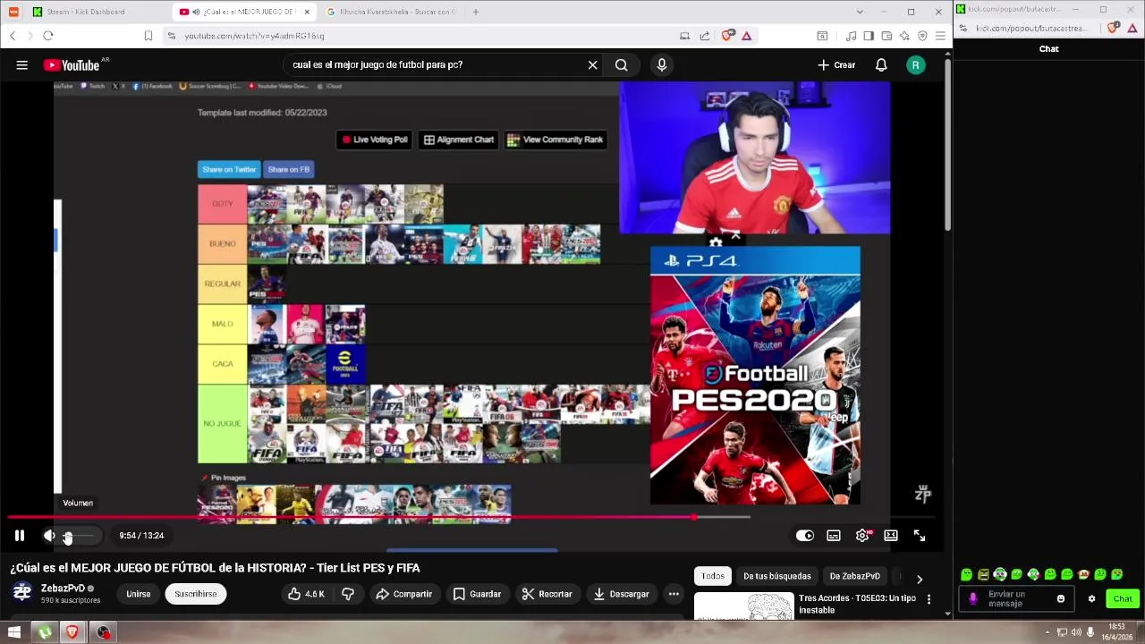The height and width of the screenshot is (644, 1145).
Task: Go back in the browser history
Action: point(13,36)
